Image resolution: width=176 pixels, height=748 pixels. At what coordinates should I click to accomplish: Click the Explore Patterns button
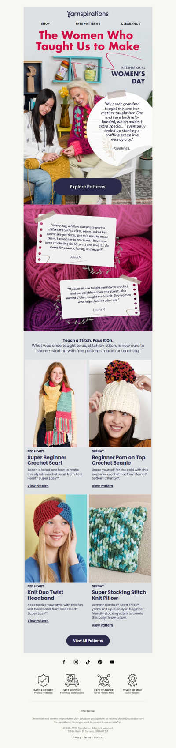88,187
